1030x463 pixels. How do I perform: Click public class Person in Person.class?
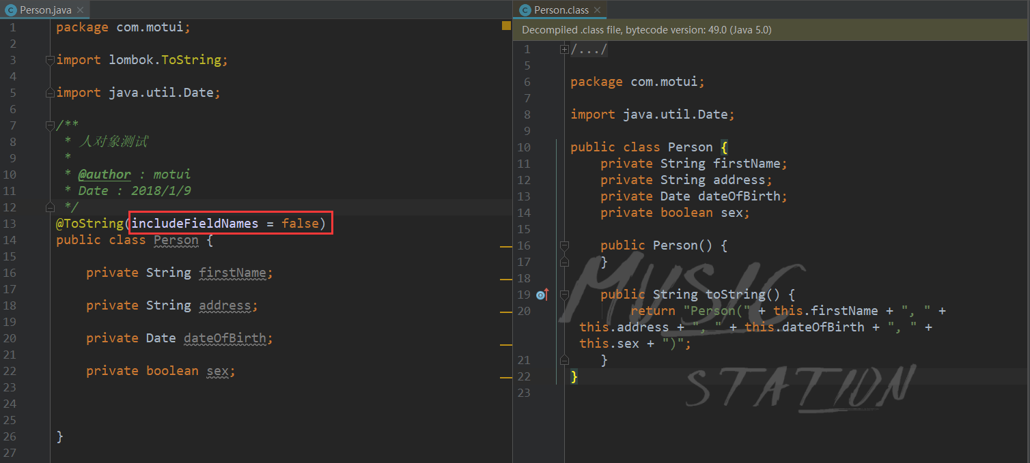point(641,147)
